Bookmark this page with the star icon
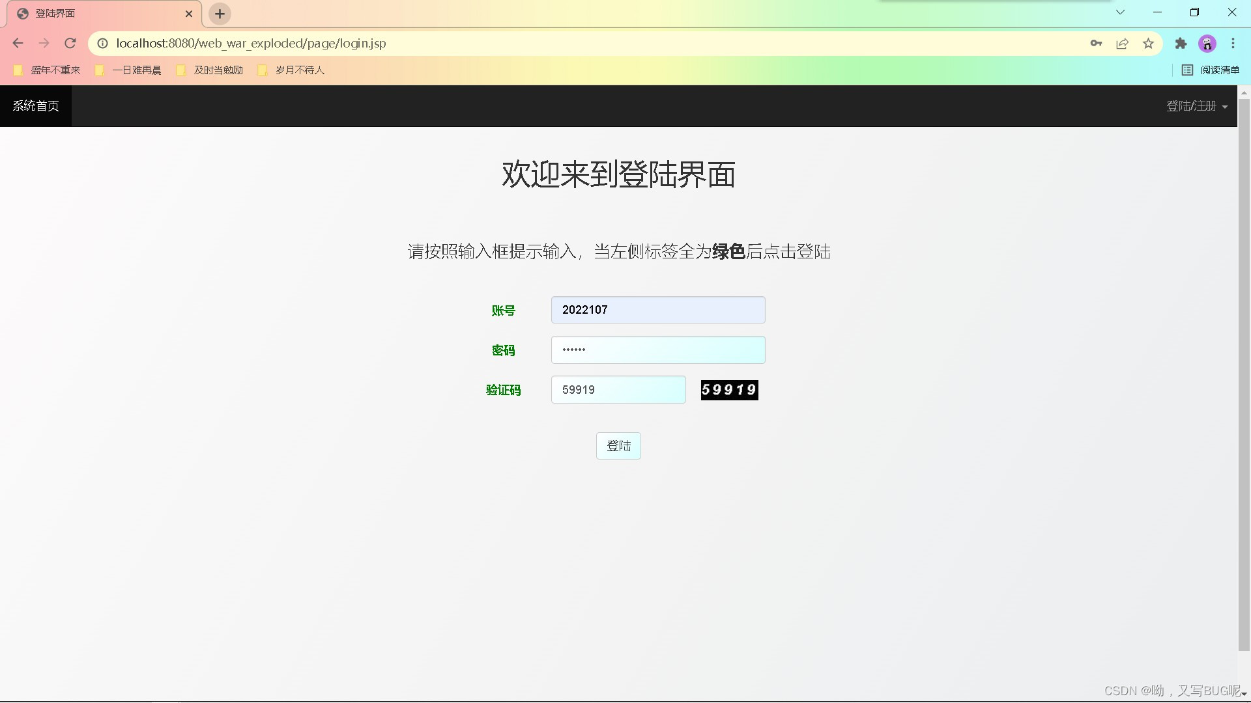The height and width of the screenshot is (703, 1251). point(1148,44)
